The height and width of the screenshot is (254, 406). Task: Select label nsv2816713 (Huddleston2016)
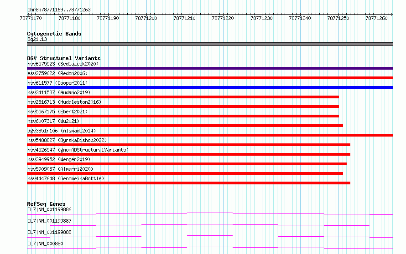click(64, 102)
